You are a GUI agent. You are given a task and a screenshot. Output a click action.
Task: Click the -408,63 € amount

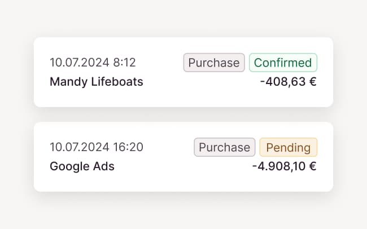[x=288, y=82]
